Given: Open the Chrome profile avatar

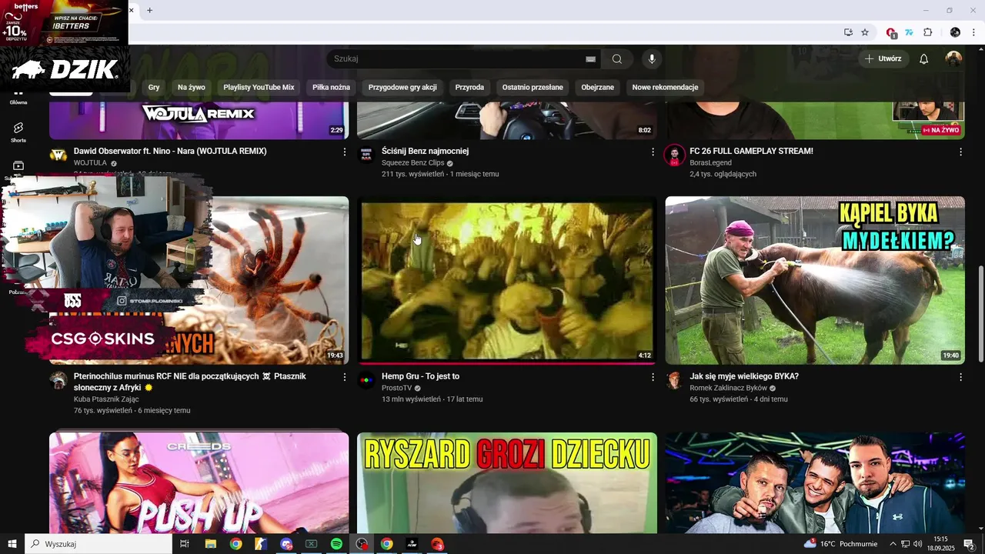Looking at the screenshot, I should pyautogui.click(x=955, y=32).
